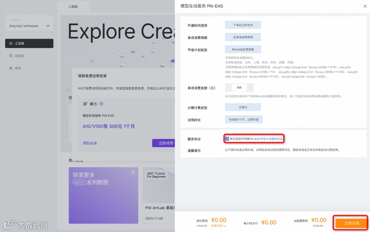Select 下单后立即生效 option
Viewport: 370px width, 232px height.
coord(243,25)
